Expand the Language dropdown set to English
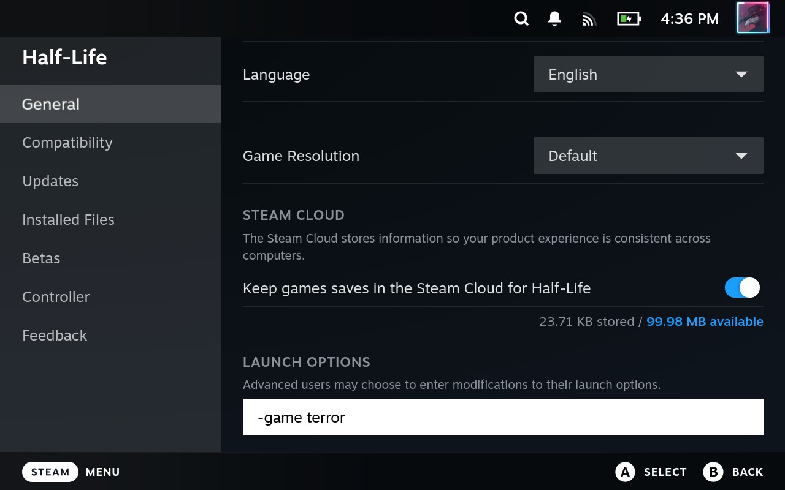 (648, 74)
